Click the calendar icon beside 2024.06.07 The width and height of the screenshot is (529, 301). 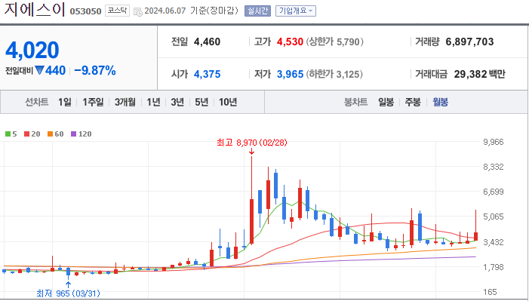point(137,11)
